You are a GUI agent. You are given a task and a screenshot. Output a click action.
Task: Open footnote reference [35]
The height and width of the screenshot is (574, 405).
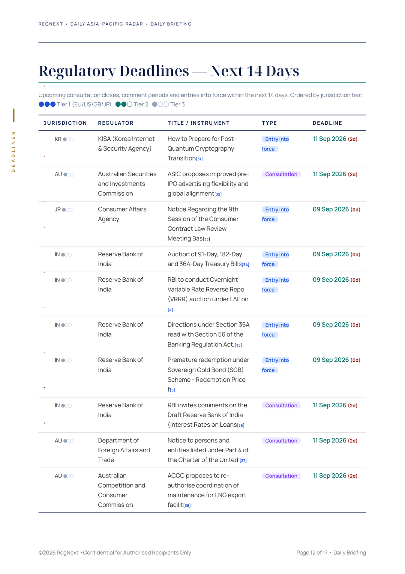[x=238, y=345]
